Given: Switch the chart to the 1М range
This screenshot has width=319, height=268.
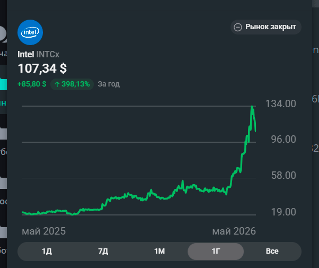Looking at the screenshot, I should (159, 251).
